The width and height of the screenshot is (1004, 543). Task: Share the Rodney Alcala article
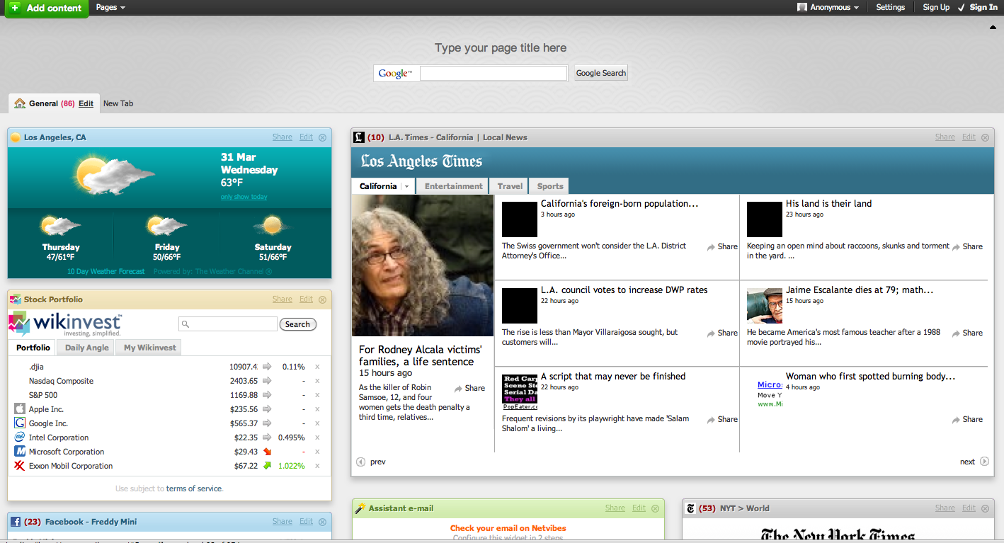click(469, 388)
